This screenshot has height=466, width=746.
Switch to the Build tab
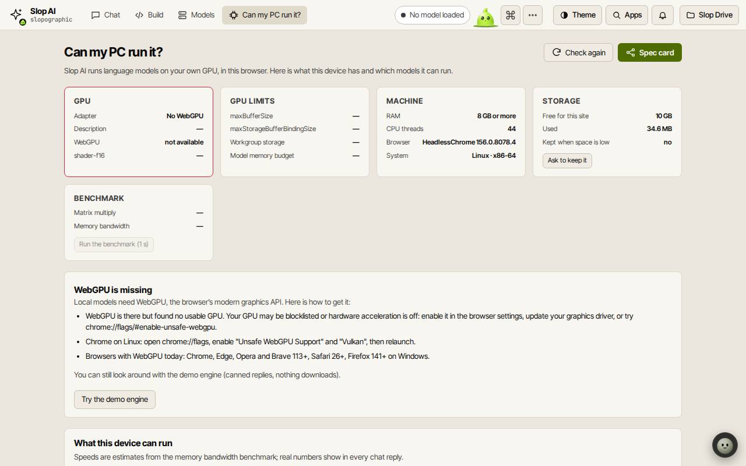(x=149, y=15)
